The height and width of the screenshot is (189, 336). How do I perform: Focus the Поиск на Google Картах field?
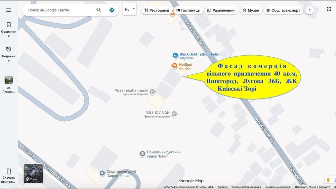pyautogui.click(x=59, y=10)
